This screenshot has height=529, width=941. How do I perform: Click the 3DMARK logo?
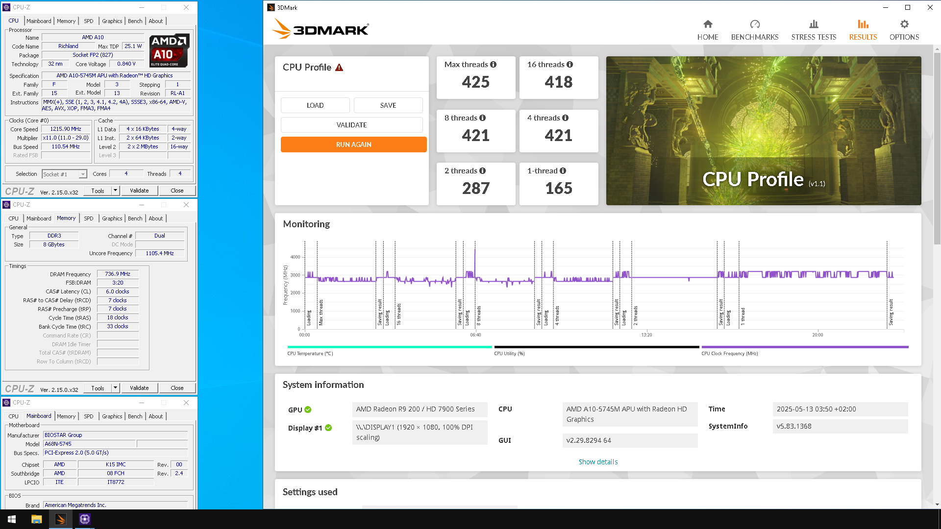click(x=321, y=29)
